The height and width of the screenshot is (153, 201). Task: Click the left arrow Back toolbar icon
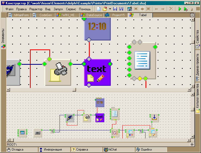(x=157, y=9)
